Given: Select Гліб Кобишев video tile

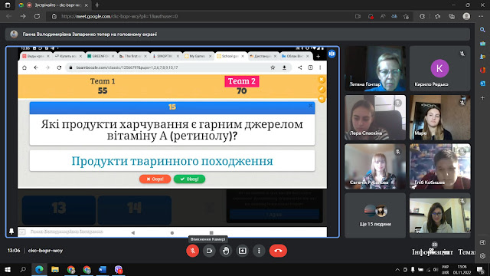Looking at the screenshot, I should click(439, 166).
